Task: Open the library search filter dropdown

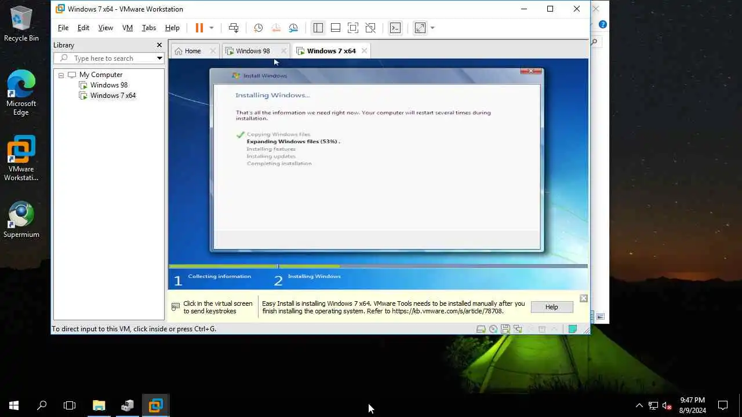Action: point(159,58)
